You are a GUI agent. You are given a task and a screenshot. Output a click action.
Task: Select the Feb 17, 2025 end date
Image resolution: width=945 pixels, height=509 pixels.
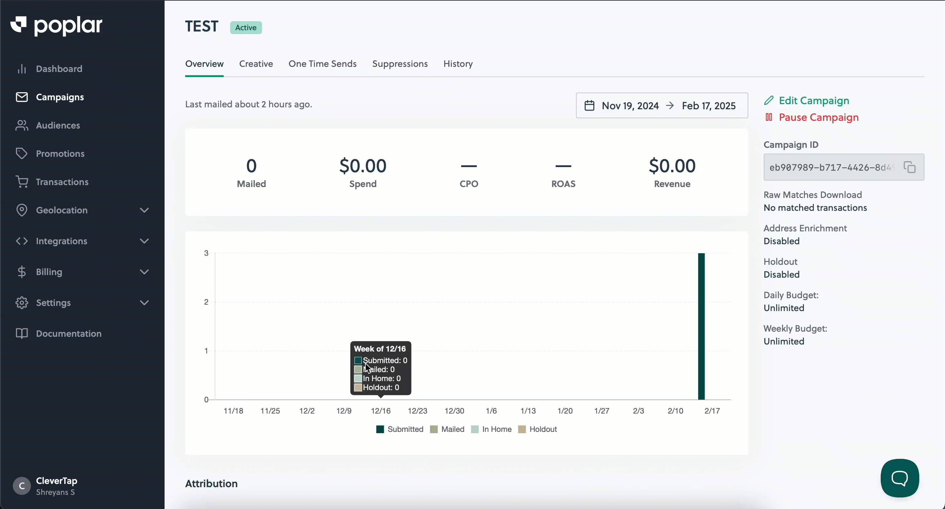pyautogui.click(x=709, y=106)
